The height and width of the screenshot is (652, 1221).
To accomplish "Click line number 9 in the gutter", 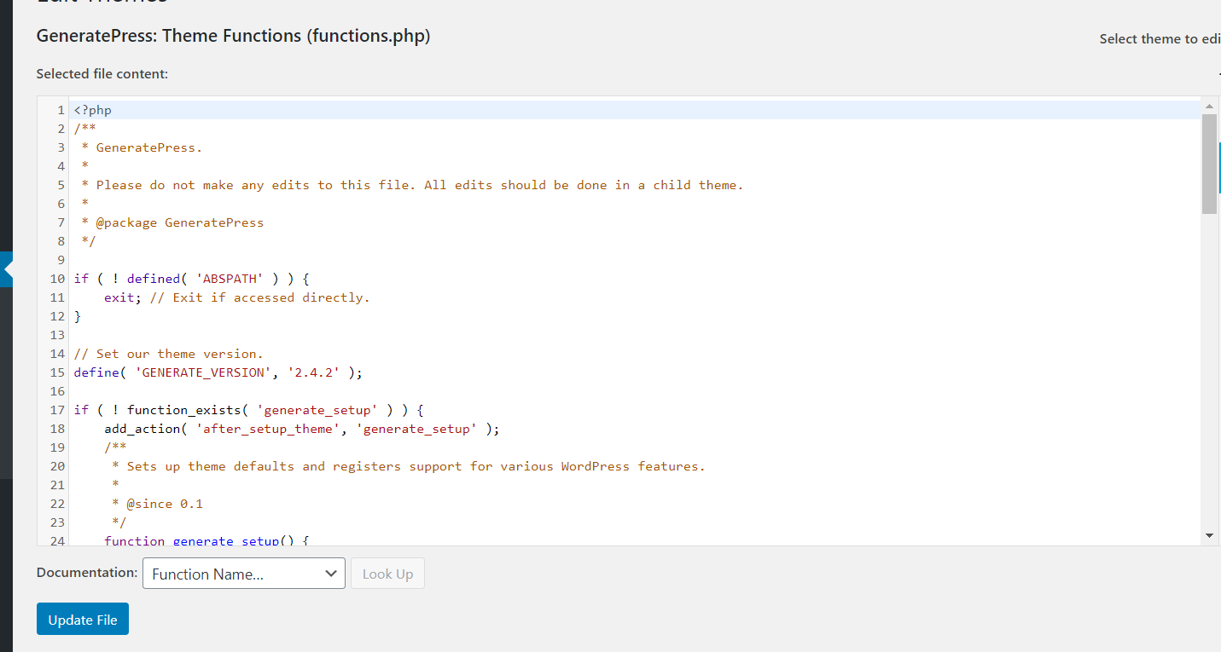I will 61,260.
